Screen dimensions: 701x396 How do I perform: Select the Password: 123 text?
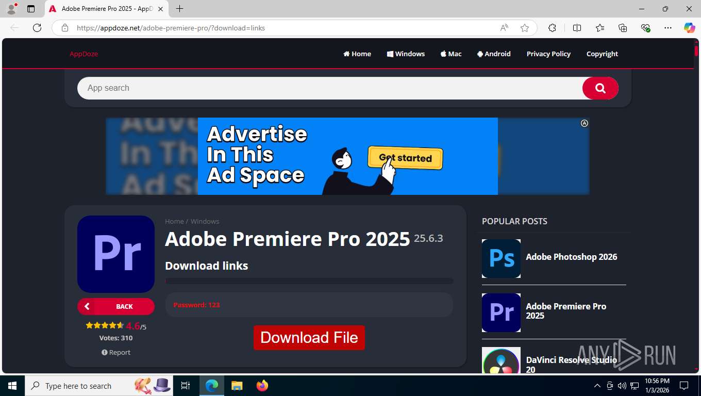[196, 305]
